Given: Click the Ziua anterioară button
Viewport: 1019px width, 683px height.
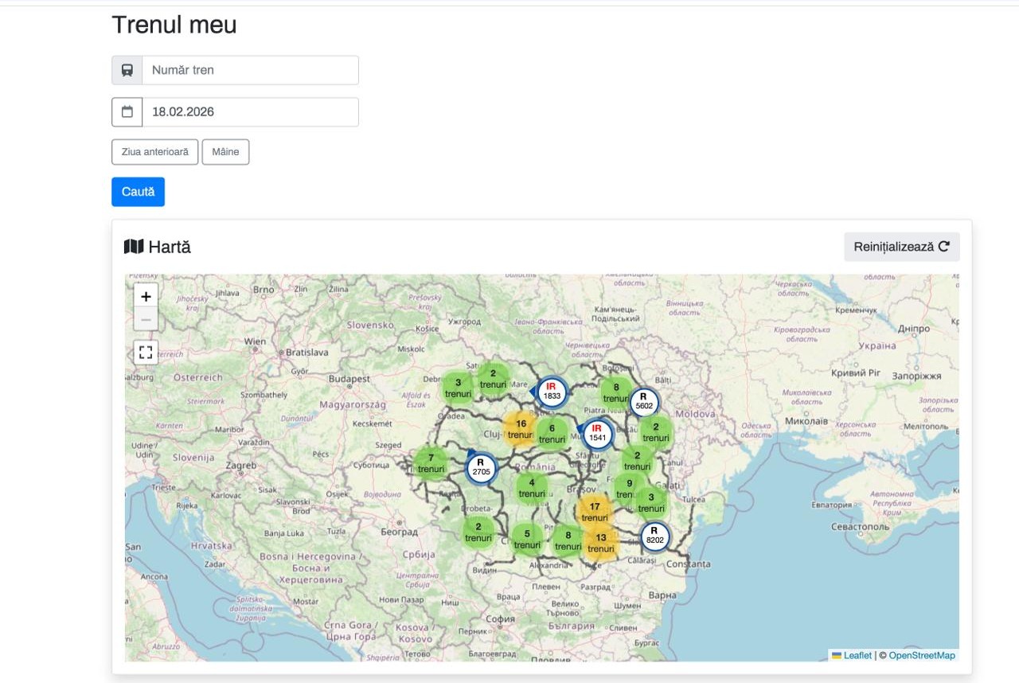Looking at the screenshot, I should click(154, 152).
